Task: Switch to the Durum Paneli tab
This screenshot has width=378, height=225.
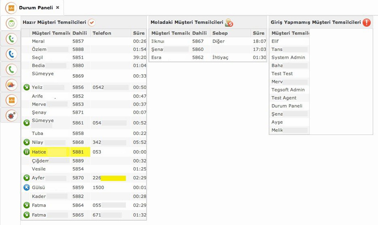Action: click(x=36, y=8)
